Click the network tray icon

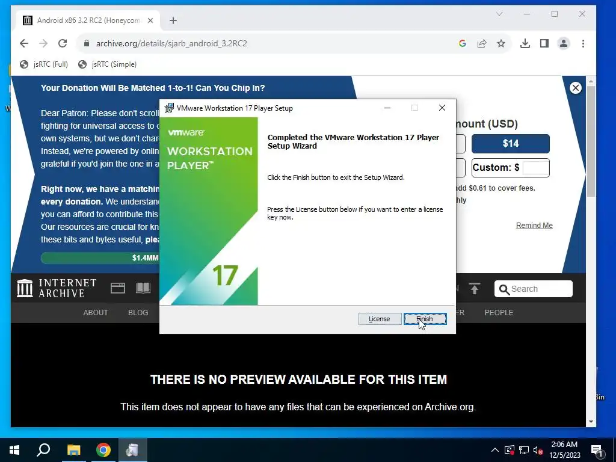click(x=524, y=450)
